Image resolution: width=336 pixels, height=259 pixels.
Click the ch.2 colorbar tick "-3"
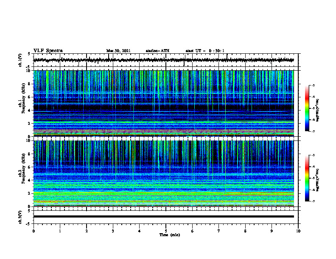point(313,155)
